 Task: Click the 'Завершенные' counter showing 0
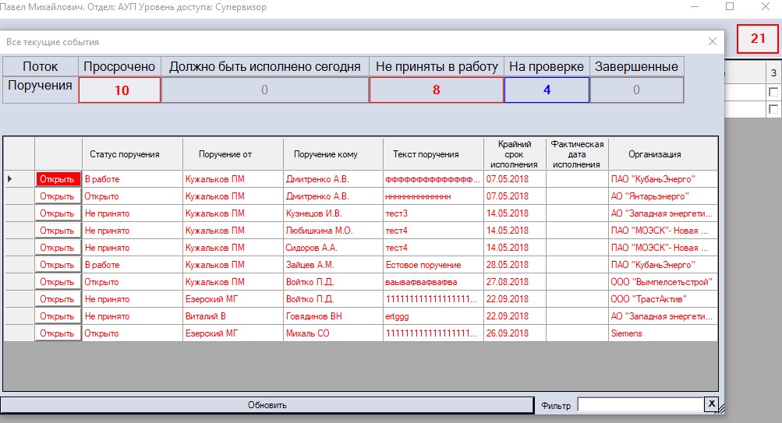click(636, 90)
